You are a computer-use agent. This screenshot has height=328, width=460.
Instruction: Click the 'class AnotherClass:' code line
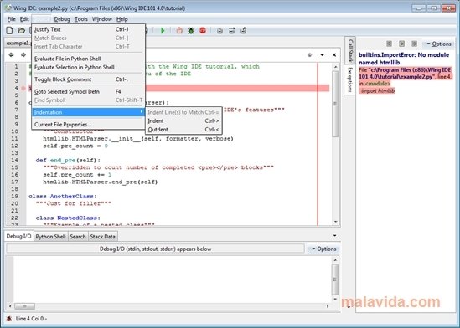pyautogui.click(x=63, y=196)
